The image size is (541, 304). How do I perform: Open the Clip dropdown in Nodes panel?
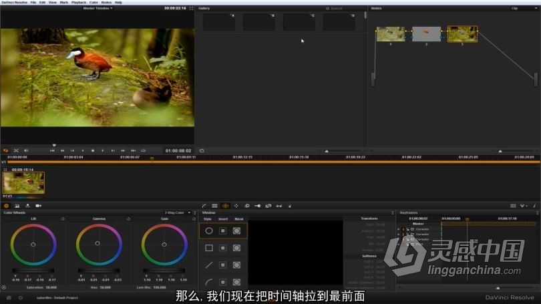point(524,8)
